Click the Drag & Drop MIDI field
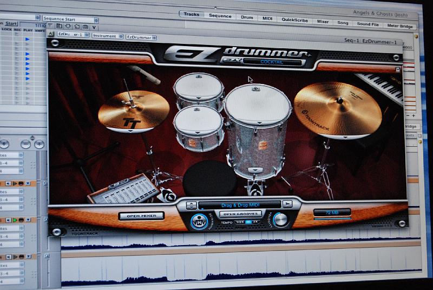Viewport: 433px width, 290px height. click(x=239, y=204)
